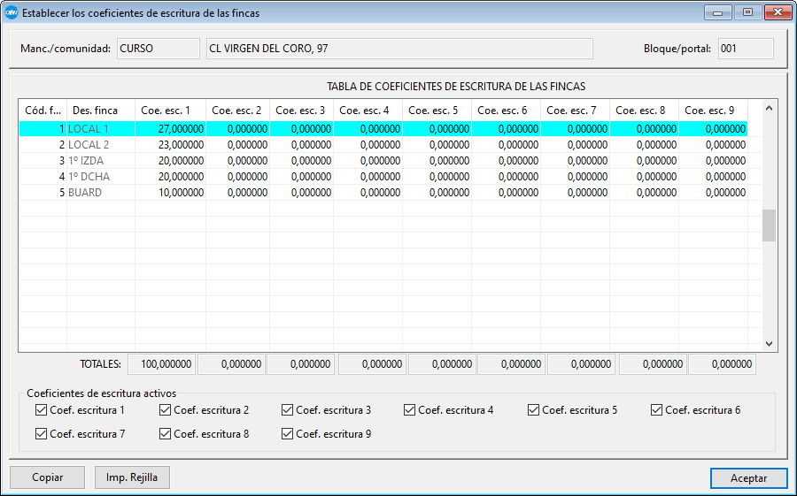Click the Imp. Rejilla button

point(132,477)
